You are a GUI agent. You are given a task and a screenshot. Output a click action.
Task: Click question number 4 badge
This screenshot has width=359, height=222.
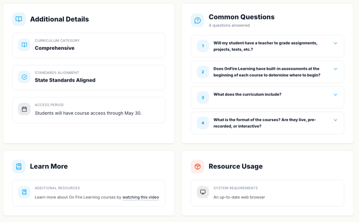(x=203, y=123)
